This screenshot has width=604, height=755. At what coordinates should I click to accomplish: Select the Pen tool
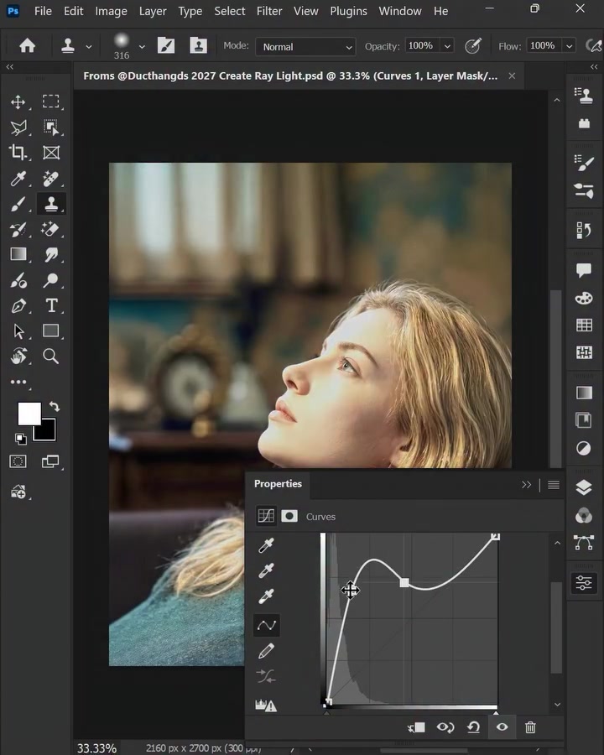click(x=18, y=305)
